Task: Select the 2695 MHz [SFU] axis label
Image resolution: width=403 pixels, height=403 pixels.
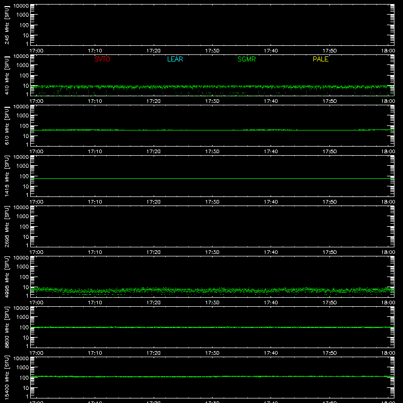Action: click(7, 226)
